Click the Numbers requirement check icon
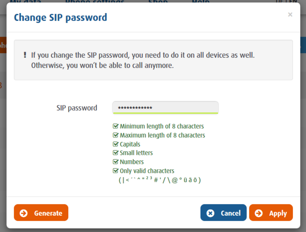 (115, 162)
